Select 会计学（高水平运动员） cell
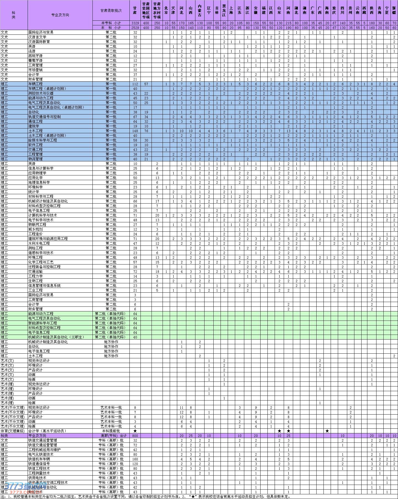 pyautogui.click(x=47, y=431)
